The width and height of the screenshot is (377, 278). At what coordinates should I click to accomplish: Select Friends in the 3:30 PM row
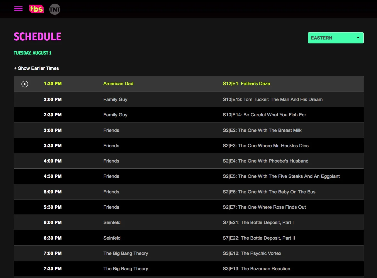111,146
